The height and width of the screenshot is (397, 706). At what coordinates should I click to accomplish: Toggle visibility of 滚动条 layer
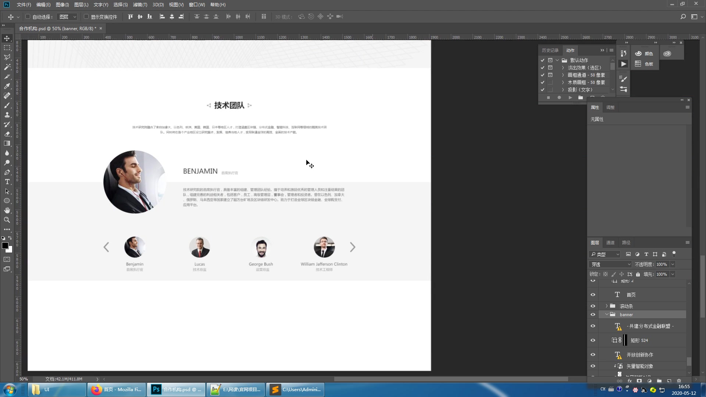[592, 306]
